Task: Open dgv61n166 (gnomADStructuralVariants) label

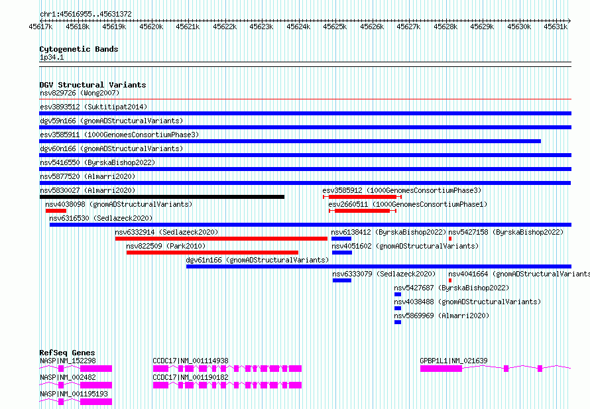Action: click(257, 260)
